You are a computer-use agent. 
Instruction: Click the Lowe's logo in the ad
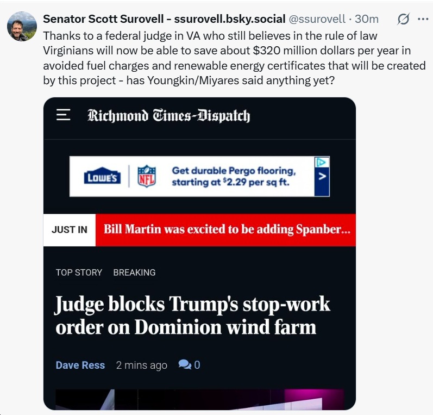[102, 177]
